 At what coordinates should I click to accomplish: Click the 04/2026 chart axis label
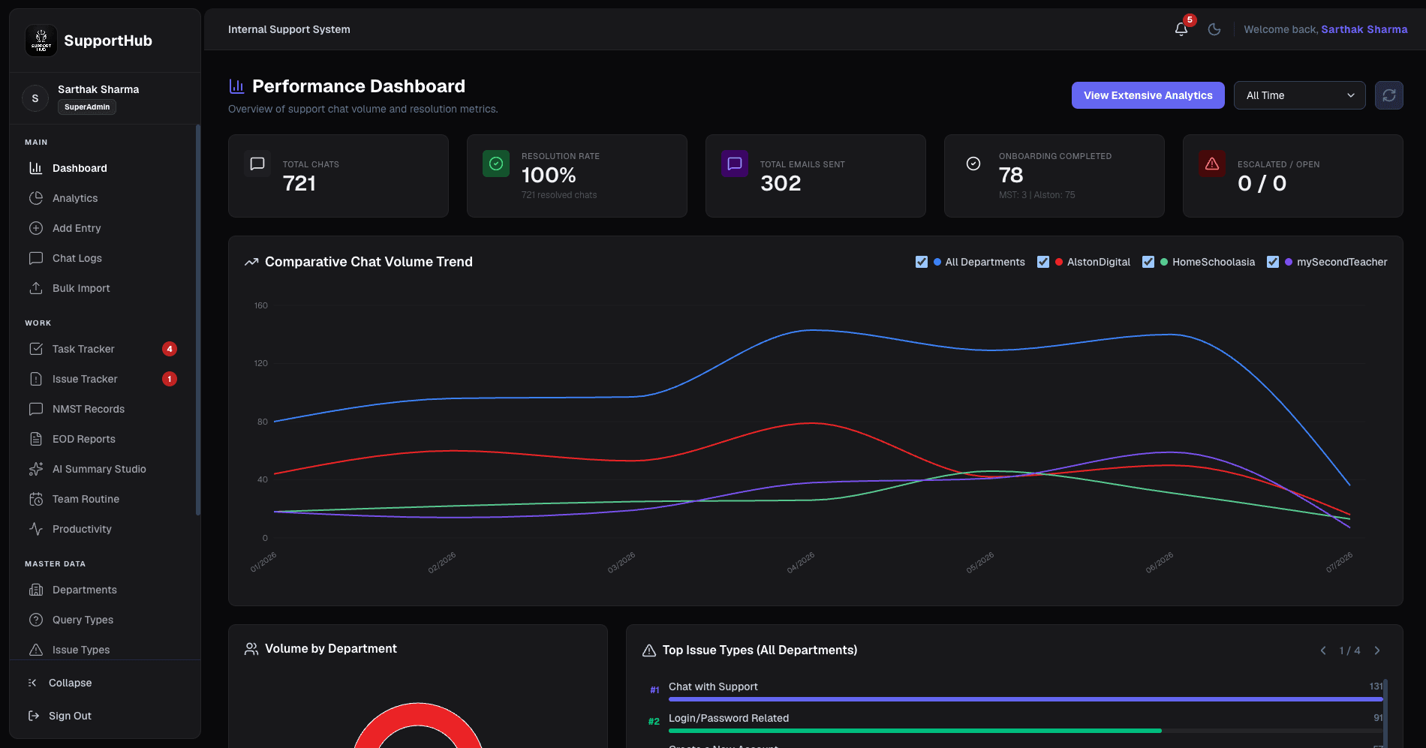point(801,563)
